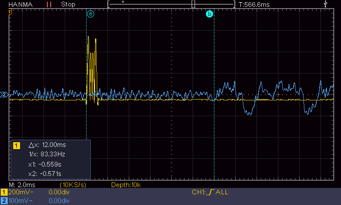Click the trigger time T:566.6ms readout
Viewport: 341px width, 205px height.
coord(254,5)
